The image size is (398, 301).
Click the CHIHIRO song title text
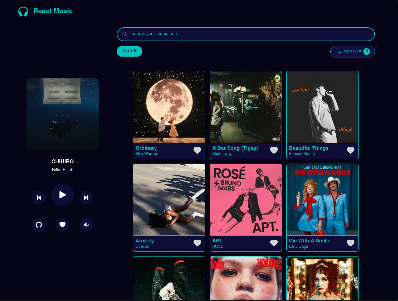tap(63, 161)
